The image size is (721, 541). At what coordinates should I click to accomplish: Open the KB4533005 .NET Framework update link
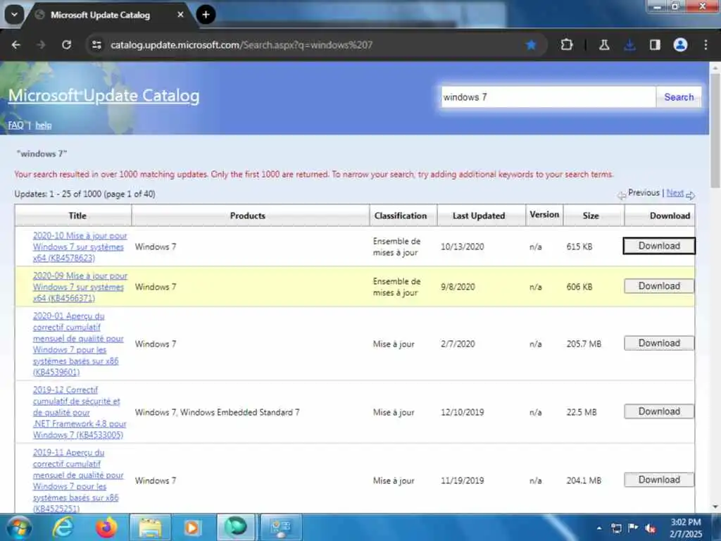(x=80, y=412)
